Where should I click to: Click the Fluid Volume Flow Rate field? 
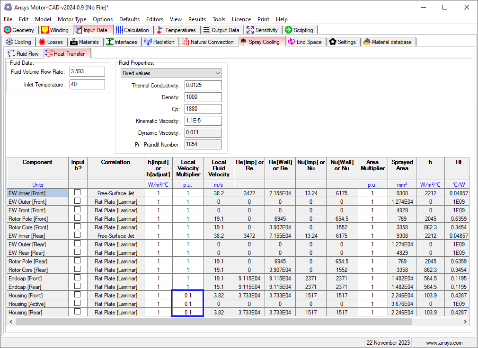click(x=87, y=72)
